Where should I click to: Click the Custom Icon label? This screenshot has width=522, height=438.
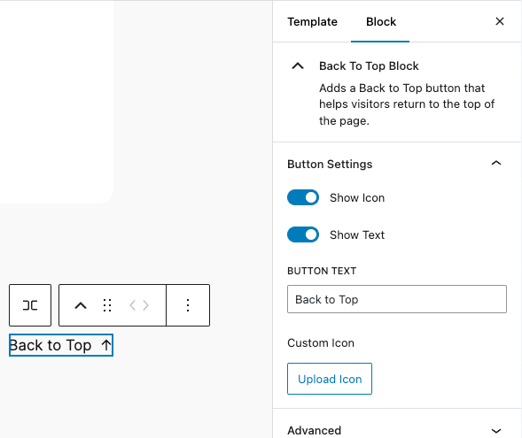[x=321, y=343]
